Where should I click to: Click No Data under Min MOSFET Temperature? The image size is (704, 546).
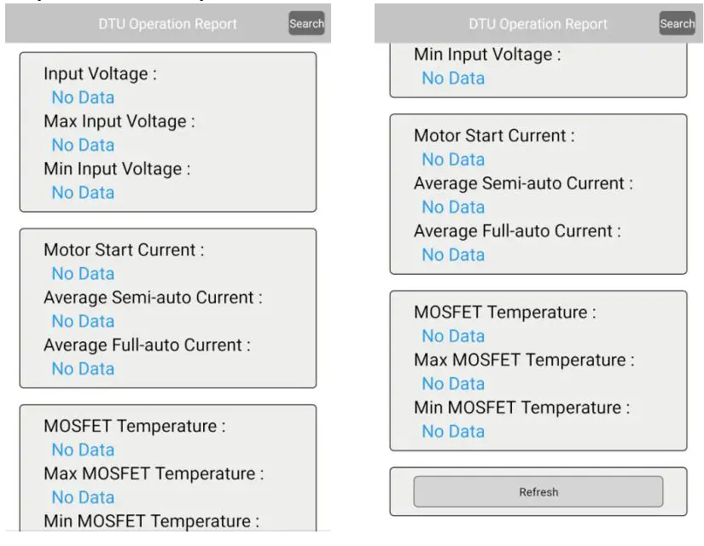453,432
